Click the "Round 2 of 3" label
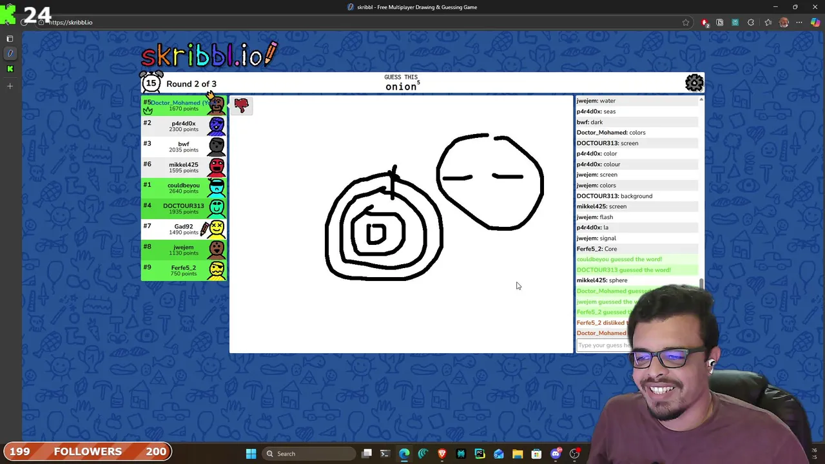This screenshot has height=464, width=825. pyautogui.click(x=191, y=84)
